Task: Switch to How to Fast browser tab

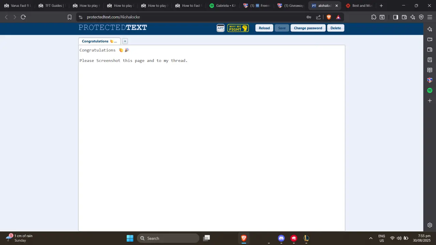Action: tap(188, 5)
